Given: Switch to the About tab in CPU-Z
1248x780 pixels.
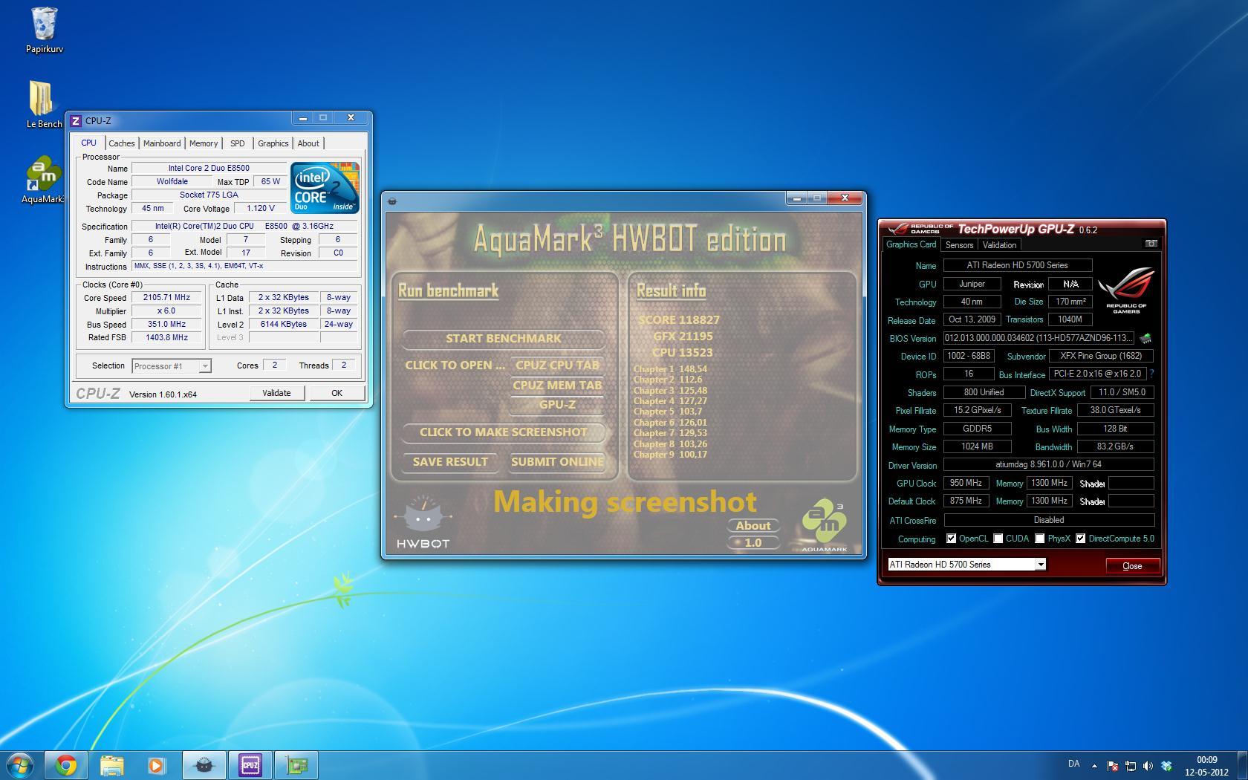Looking at the screenshot, I should 308,143.
